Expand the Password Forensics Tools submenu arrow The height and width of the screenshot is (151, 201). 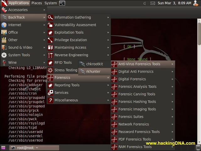tap(172, 132)
